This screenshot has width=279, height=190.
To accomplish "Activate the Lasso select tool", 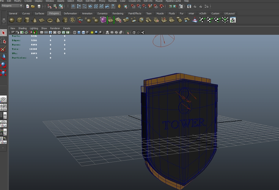I will coord(3,41).
